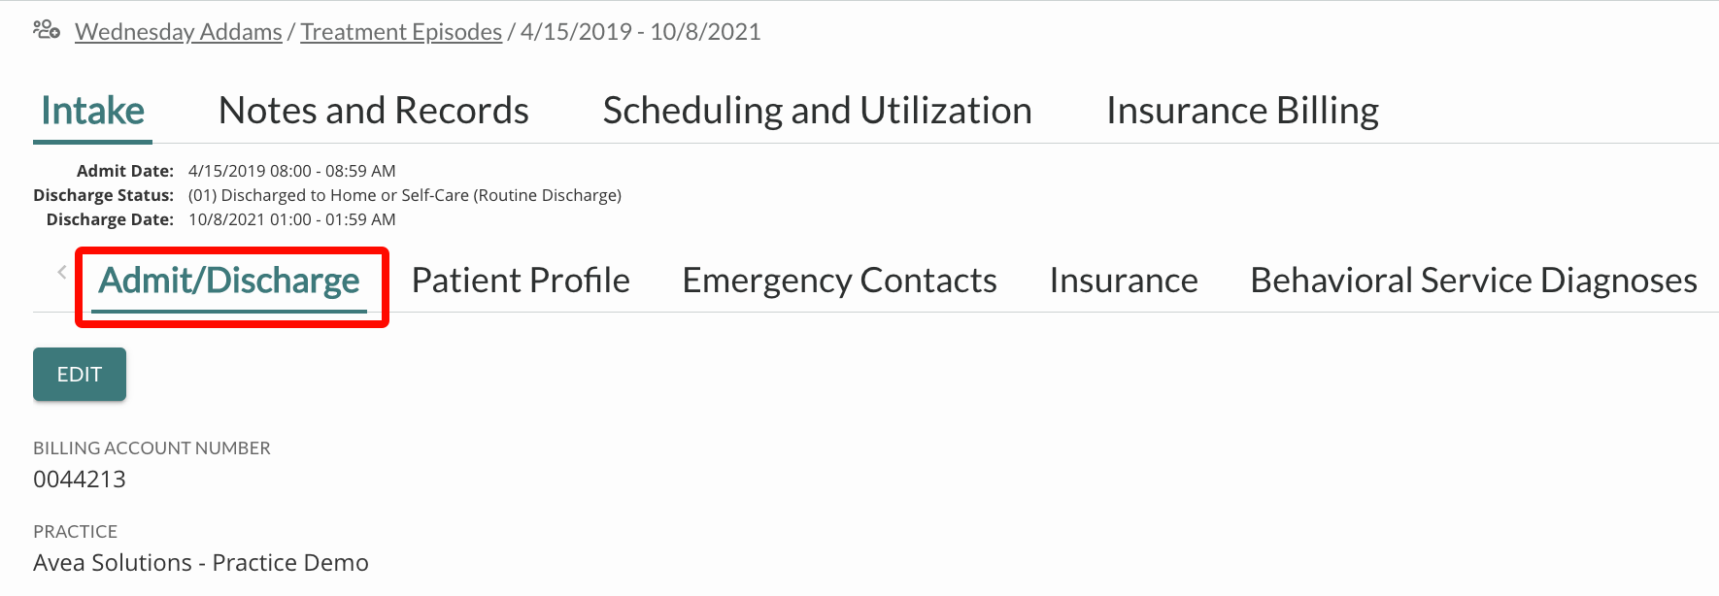1719x596 pixels.
Task: Click the patient group icon in breadcrumb
Action: coord(47,30)
